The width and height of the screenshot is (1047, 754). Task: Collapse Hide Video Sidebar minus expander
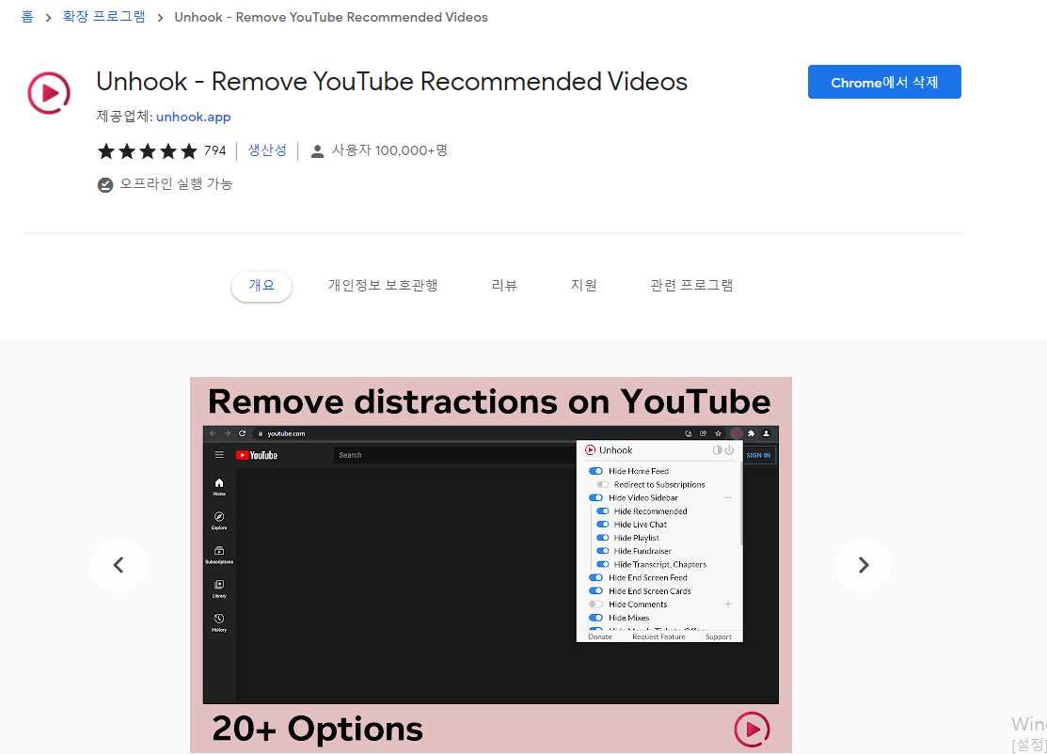[728, 497]
